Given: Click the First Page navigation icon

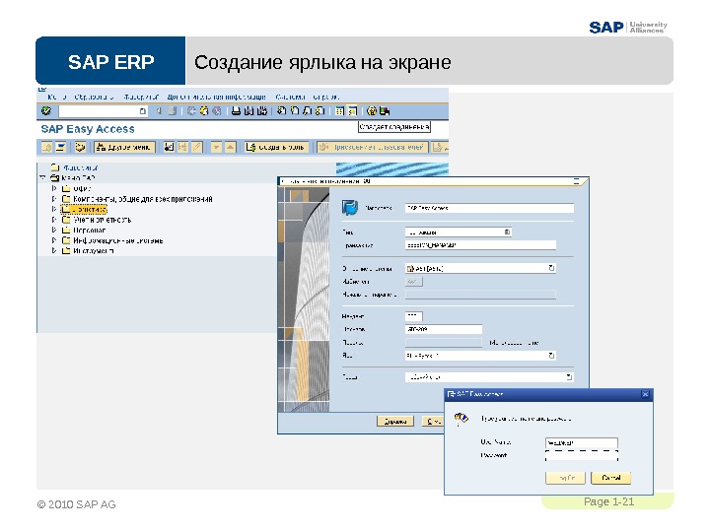Looking at the screenshot, I should pos(282,110).
